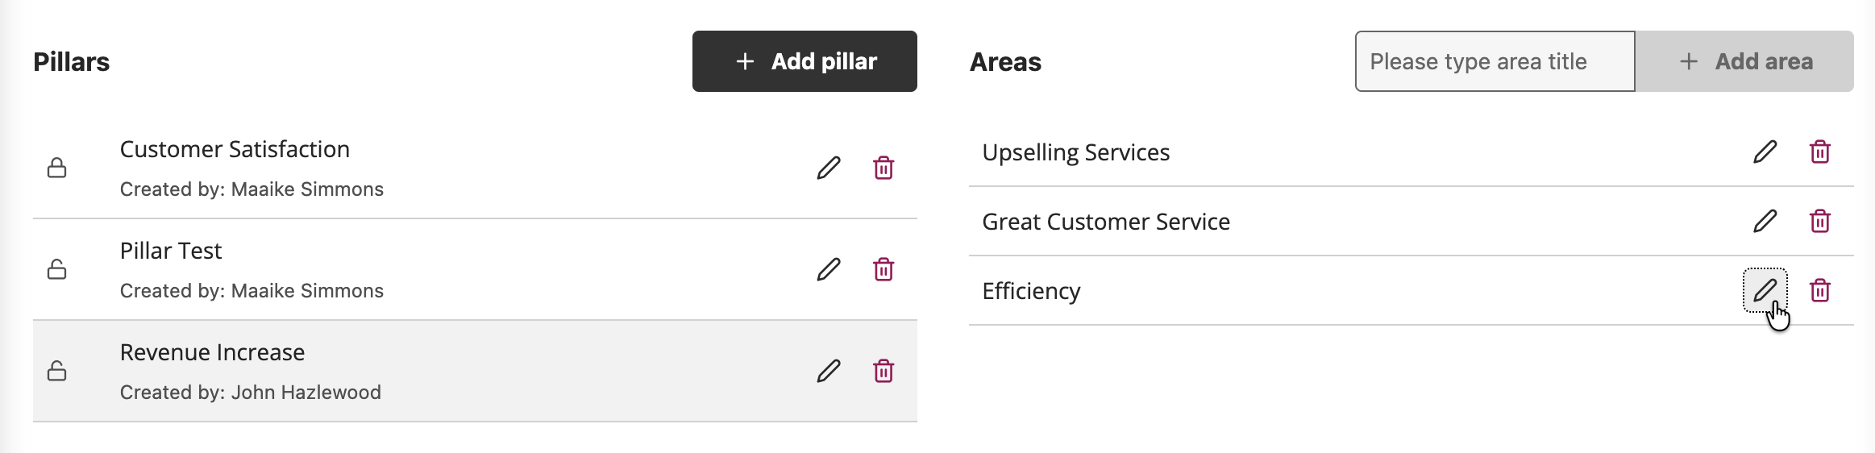Edit the Customer Satisfaction pillar
This screenshot has height=453, width=1875.
(x=828, y=168)
